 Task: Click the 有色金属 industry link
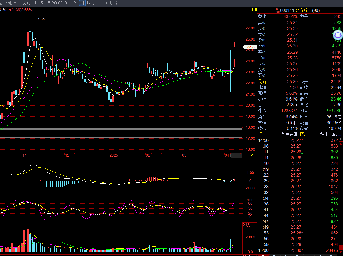click(x=289, y=134)
